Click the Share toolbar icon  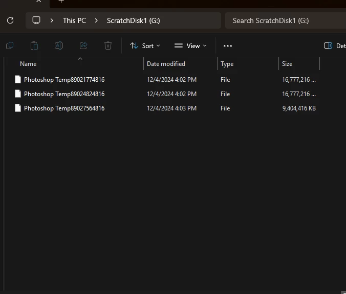pos(83,46)
